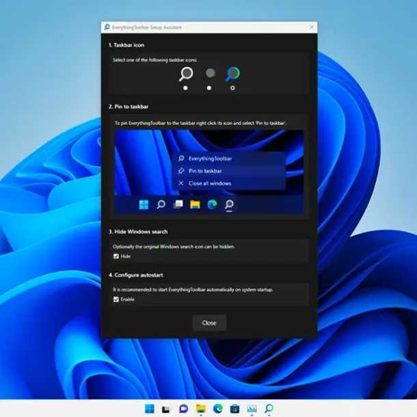This screenshot has height=417, width=417.
Task: Open File Explorer from the taskbar
Action: coord(201,409)
